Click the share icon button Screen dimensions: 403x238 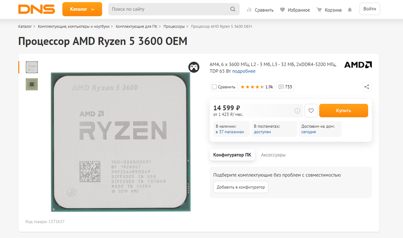tap(367, 87)
